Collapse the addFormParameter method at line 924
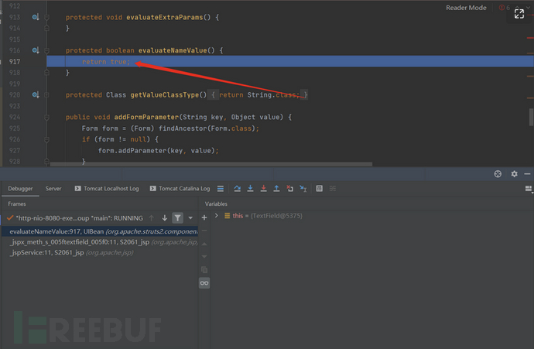The height and width of the screenshot is (349, 534). point(47,117)
